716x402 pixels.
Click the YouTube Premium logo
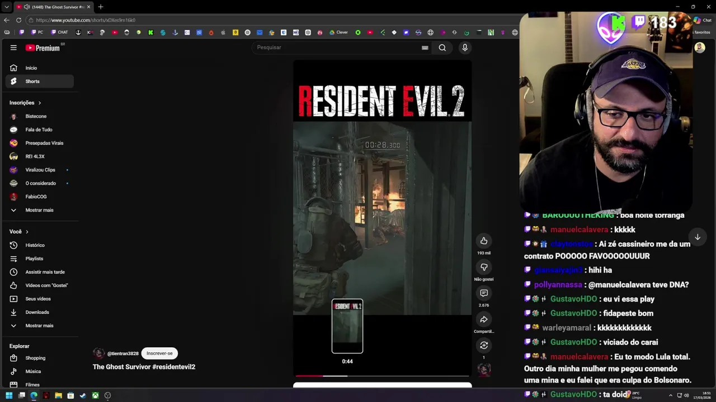(x=43, y=48)
